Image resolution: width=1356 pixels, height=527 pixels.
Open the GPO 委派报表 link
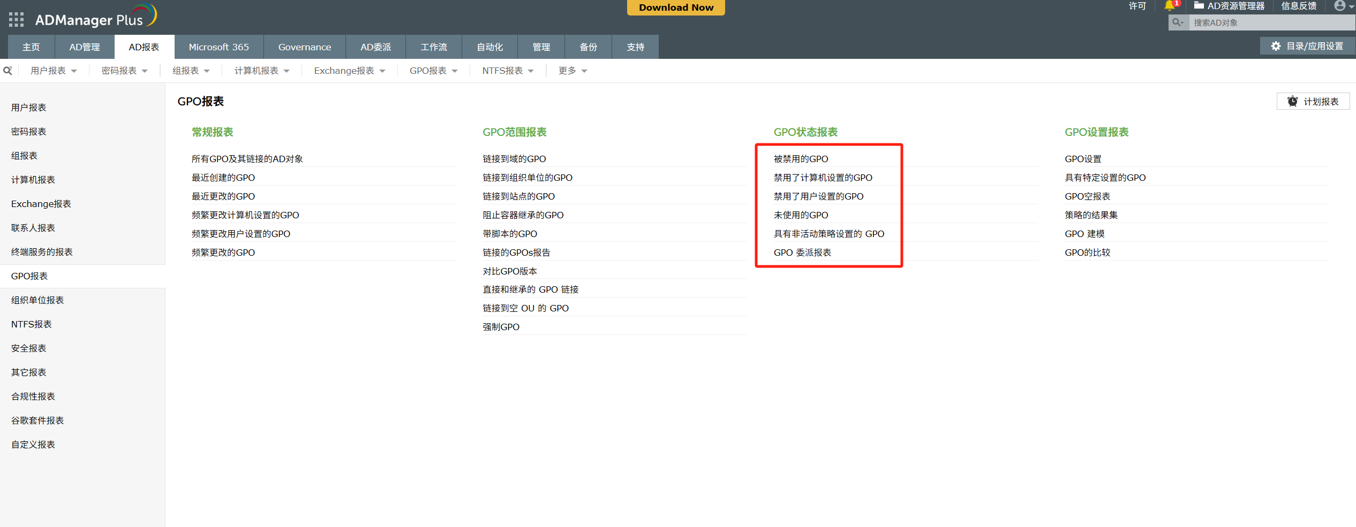point(802,253)
